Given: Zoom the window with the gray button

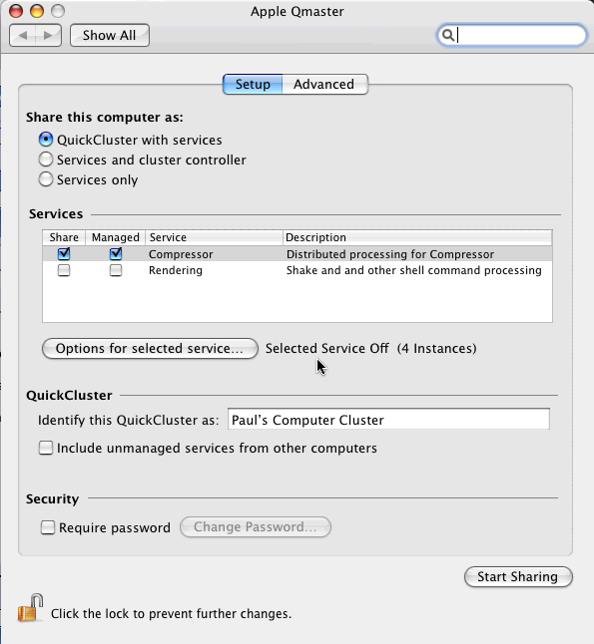Looking at the screenshot, I should click(x=58, y=11).
